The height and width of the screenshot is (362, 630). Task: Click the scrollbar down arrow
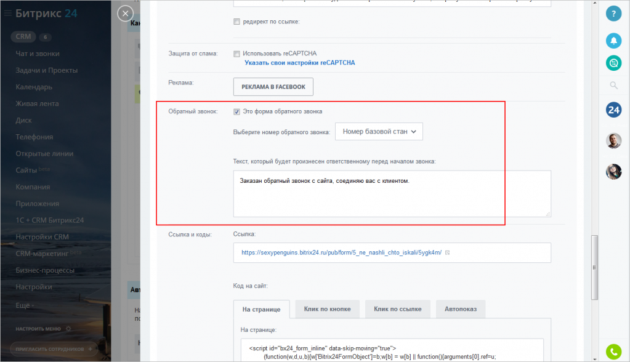[595, 359]
